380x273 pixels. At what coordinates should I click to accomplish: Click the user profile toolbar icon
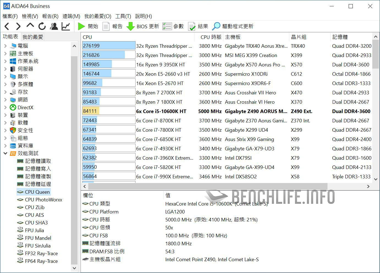(54, 26)
